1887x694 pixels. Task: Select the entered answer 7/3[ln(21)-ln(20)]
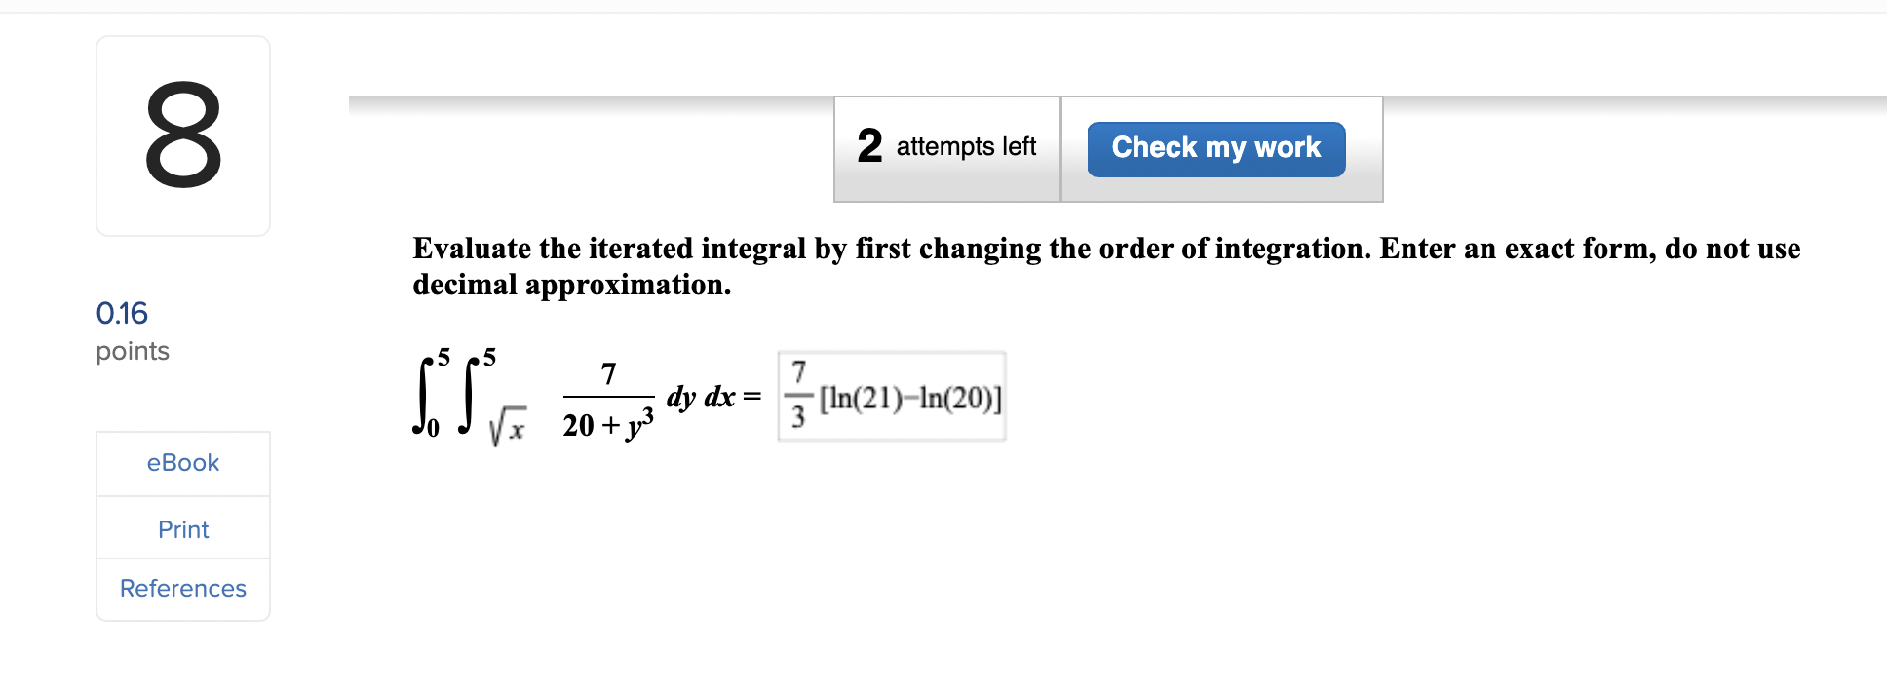tap(890, 396)
